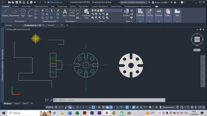Open the Буфер clipboard panel button
207x116 pixels.
click(x=168, y=13)
